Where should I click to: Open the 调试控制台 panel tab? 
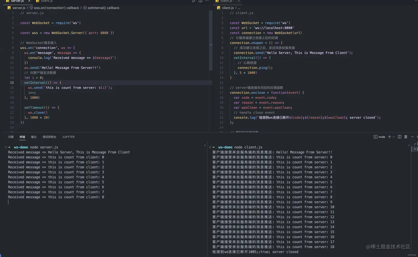click(x=49, y=137)
